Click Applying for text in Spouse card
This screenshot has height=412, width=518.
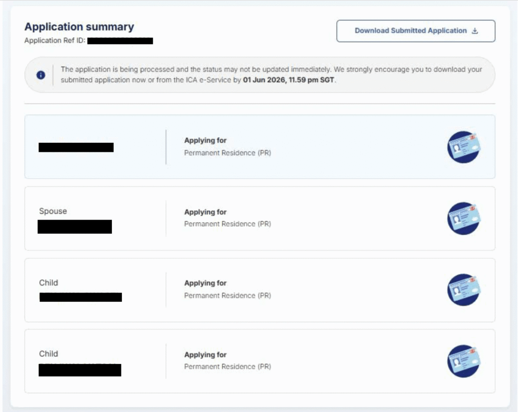205,212
